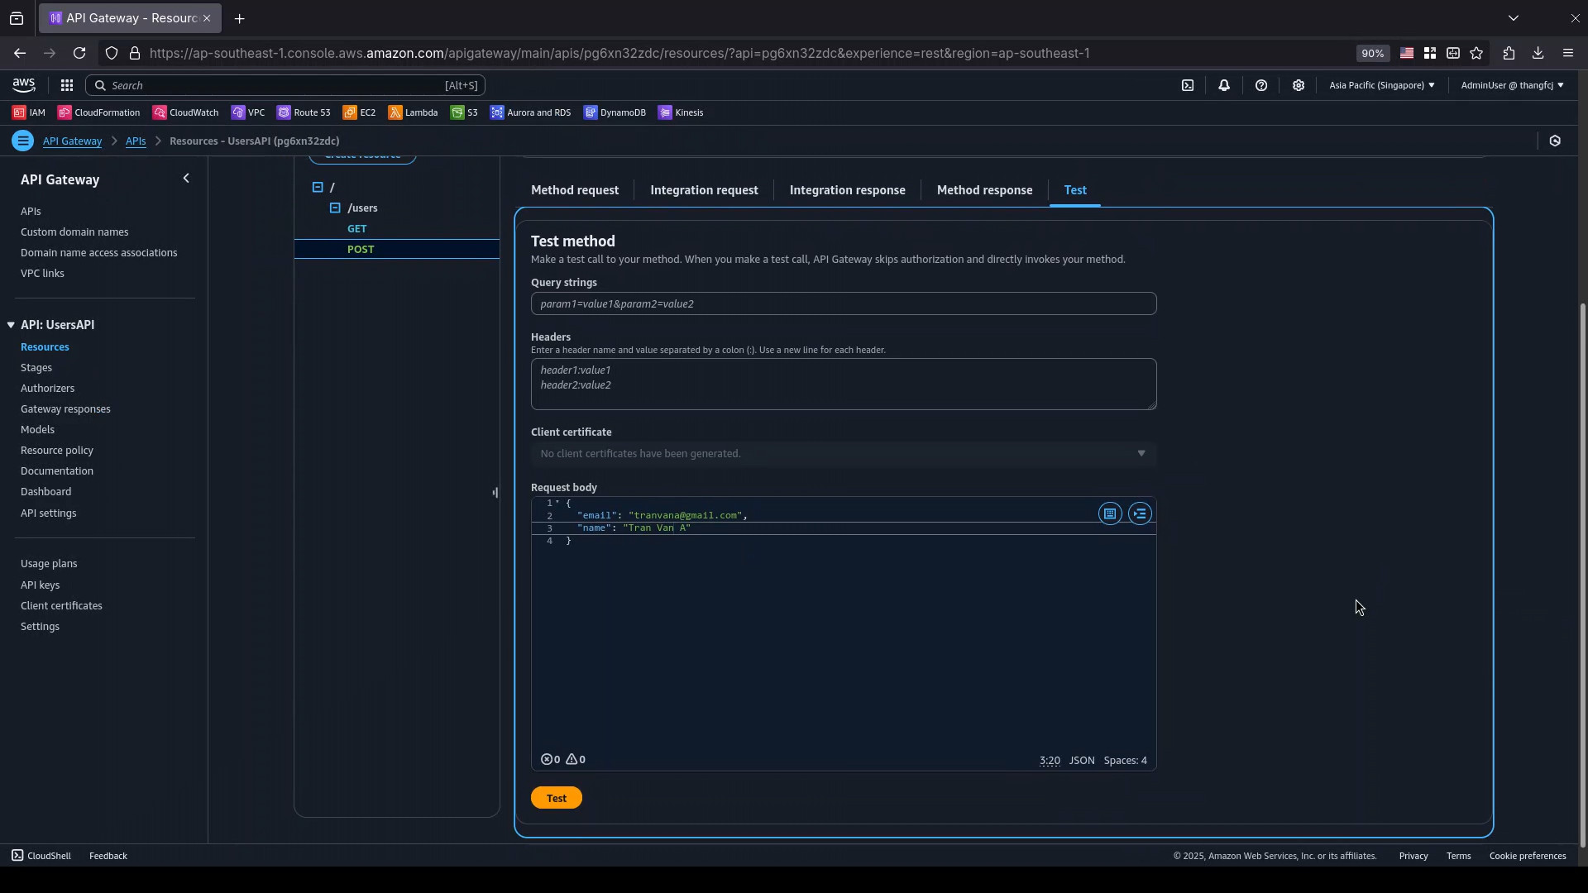This screenshot has height=893, width=1588.
Task: Switch to the Integration response tab
Action: pyautogui.click(x=847, y=190)
